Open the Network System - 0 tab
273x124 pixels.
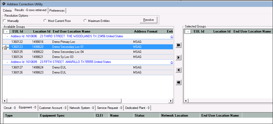(82, 108)
